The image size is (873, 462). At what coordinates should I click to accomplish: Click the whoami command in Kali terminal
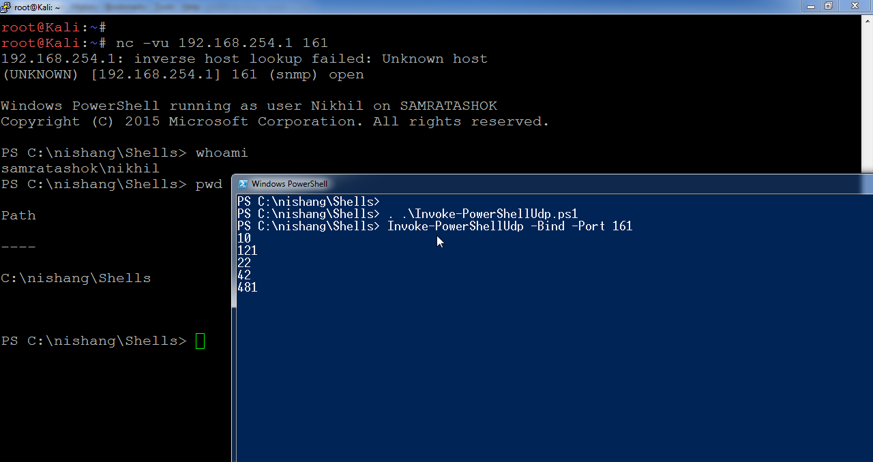(222, 153)
